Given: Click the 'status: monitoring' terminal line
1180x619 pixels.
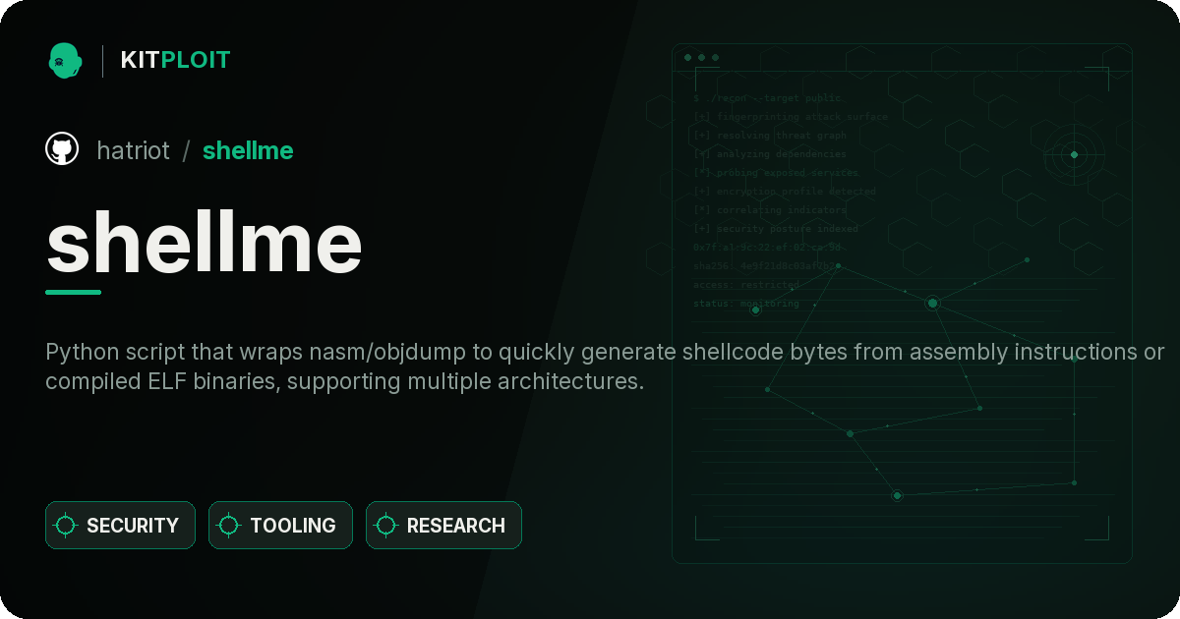Looking at the screenshot, I should [746, 304].
